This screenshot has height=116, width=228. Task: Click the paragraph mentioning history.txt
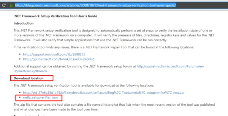click(114, 107)
